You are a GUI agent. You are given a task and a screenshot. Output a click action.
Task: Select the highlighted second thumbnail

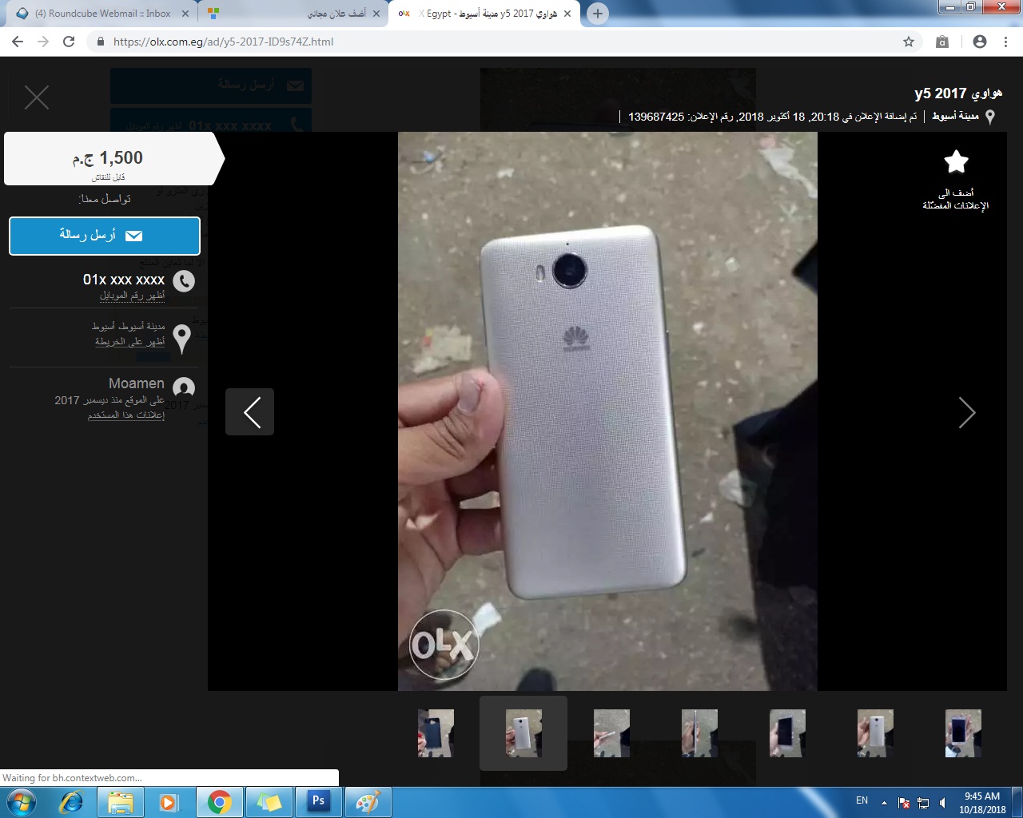[x=523, y=733]
